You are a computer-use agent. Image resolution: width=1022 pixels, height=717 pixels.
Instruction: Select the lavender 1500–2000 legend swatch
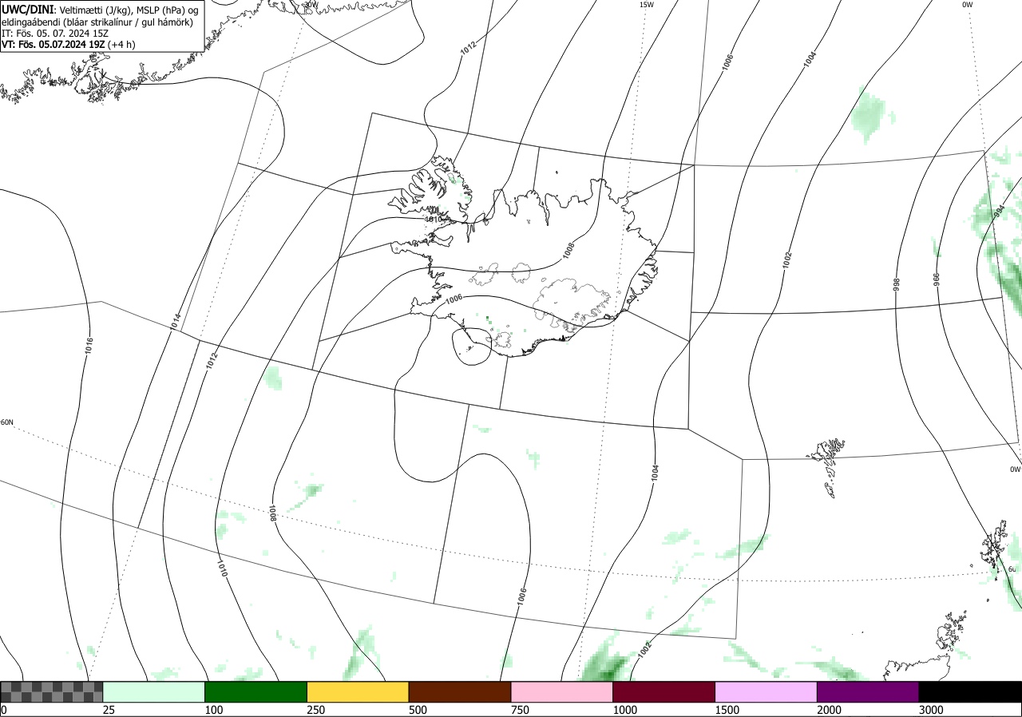(x=766, y=691)
